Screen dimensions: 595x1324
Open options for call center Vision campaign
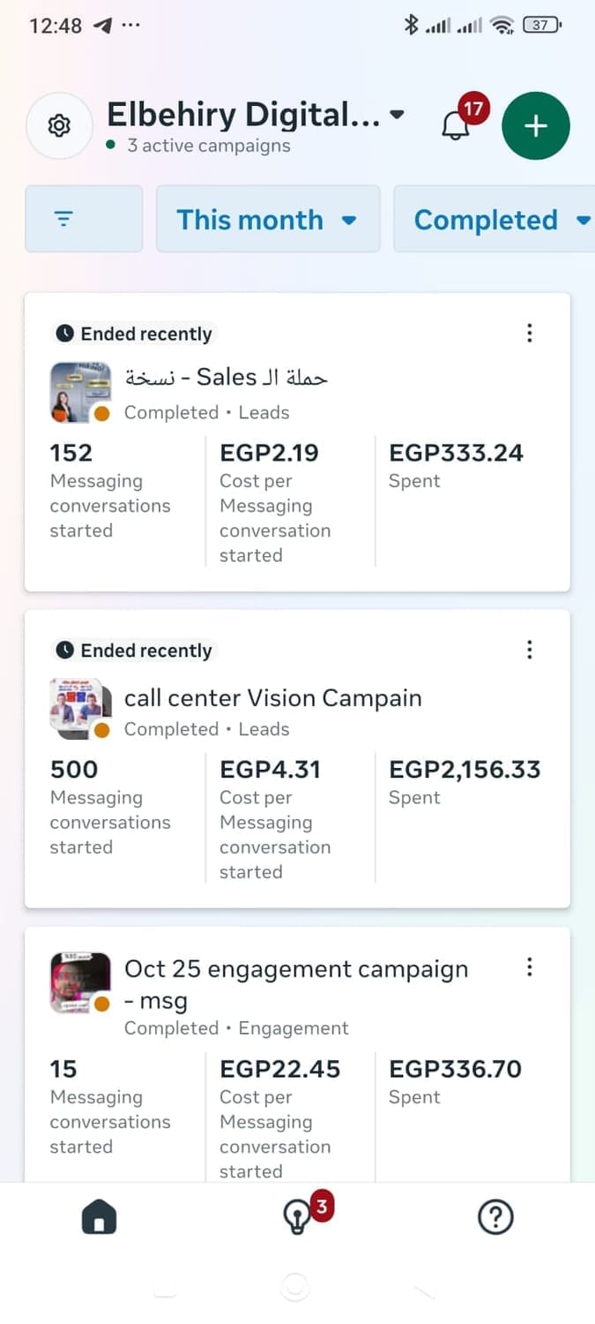(529, 650)
